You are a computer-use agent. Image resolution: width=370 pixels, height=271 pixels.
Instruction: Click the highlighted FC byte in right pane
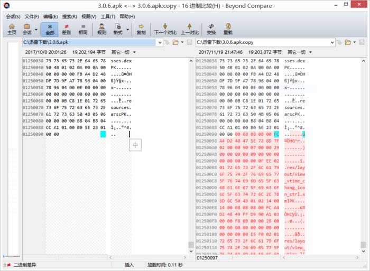coord(276,134)
